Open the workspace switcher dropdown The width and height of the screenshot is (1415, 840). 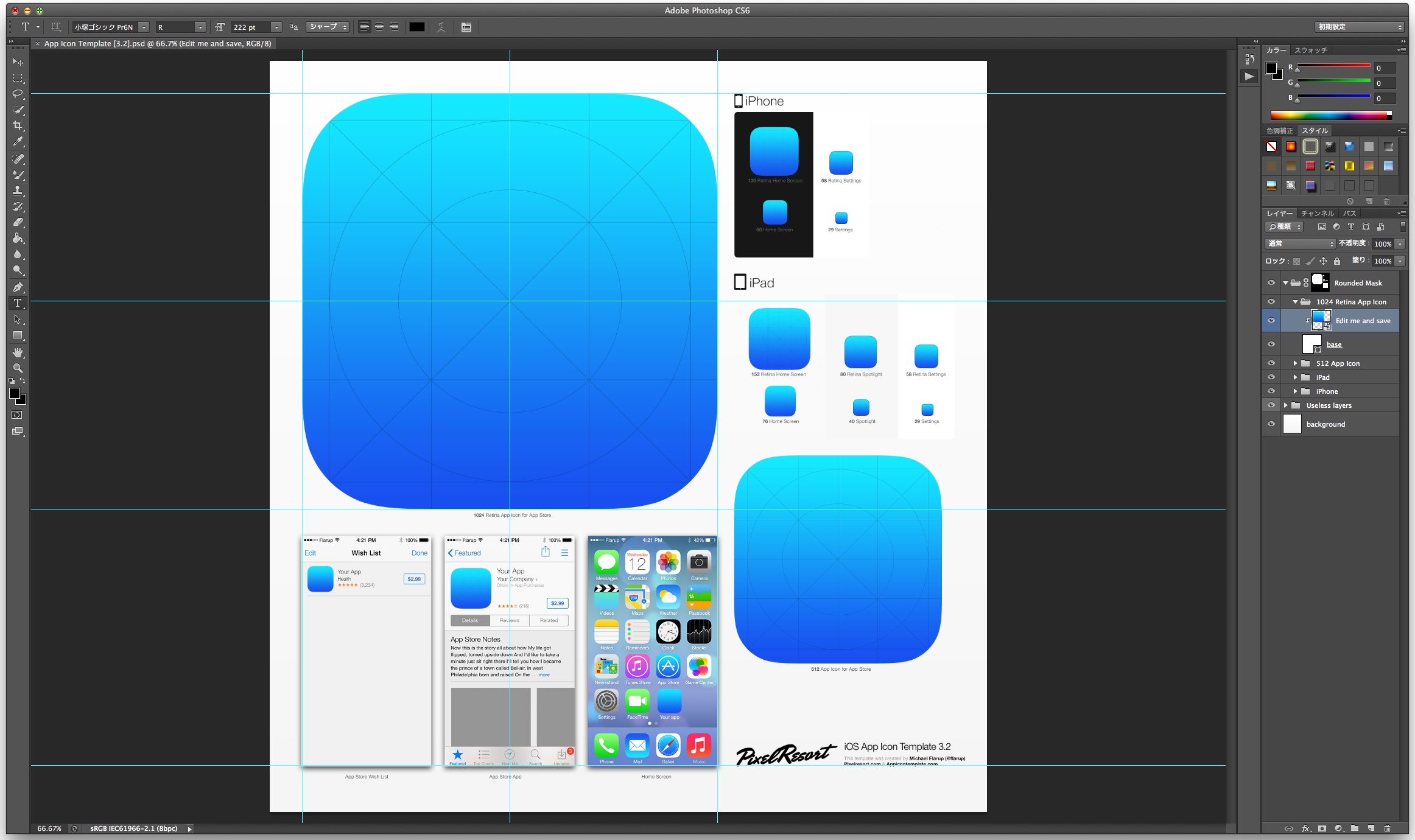[1358, 27]
